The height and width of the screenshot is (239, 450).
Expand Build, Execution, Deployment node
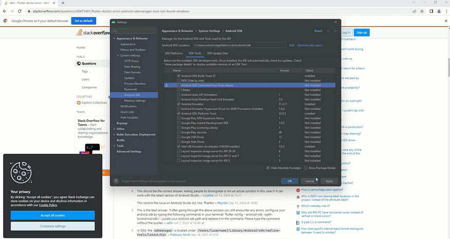[x=114, y=135]
